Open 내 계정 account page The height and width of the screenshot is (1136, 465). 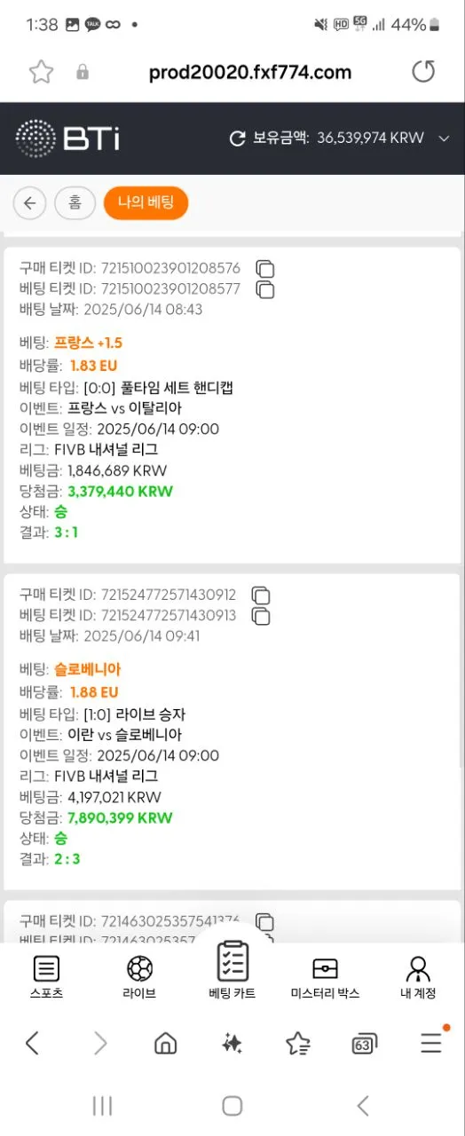tap(418, 978)
